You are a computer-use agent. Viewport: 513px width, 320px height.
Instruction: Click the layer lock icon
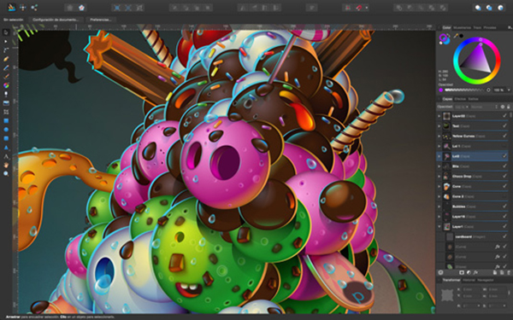click(509, 107)
